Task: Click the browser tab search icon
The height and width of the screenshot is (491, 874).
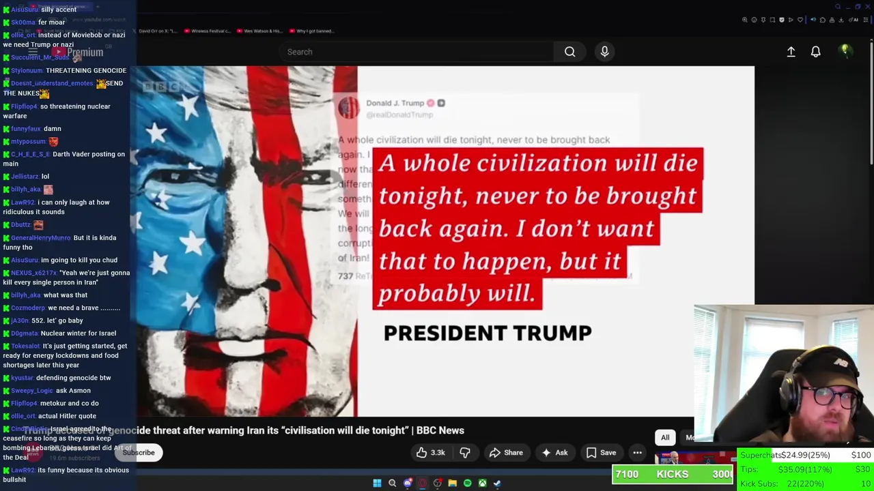Action: (x=838, y=7)
